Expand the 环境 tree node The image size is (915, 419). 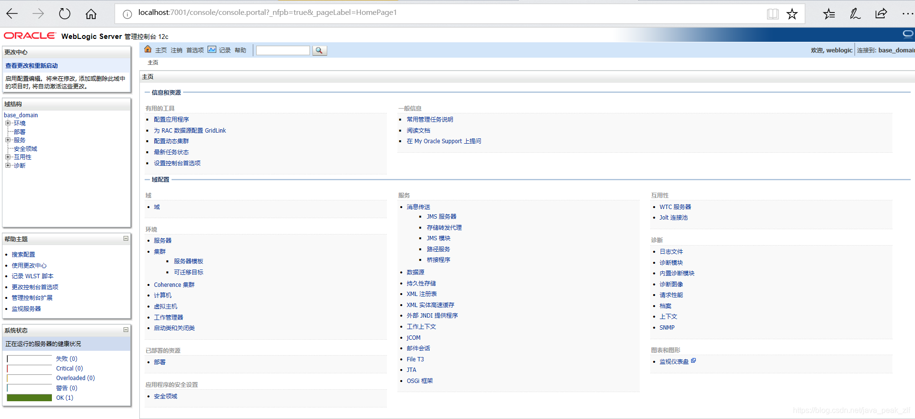[8, 123]
